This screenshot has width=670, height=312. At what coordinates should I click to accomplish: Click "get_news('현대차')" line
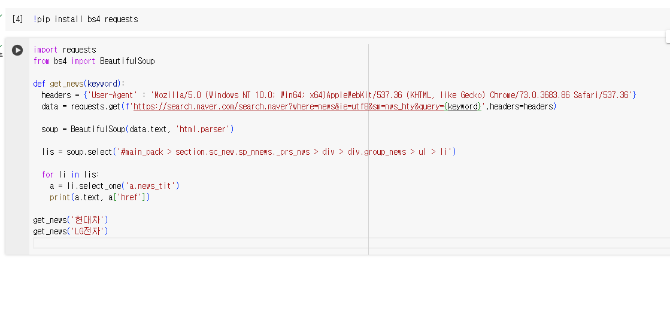(71, 220)
